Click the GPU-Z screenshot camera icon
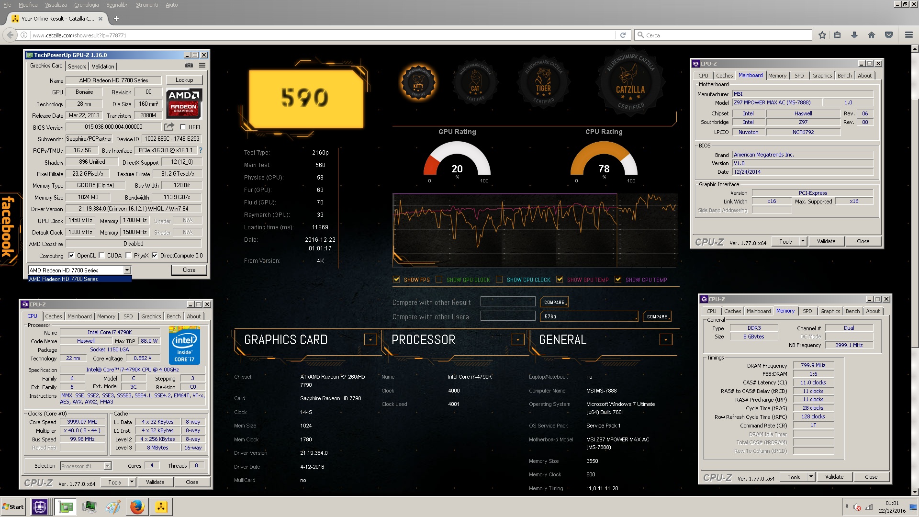Viewport: 919px width, 517px height. click(x=189, y=66)
